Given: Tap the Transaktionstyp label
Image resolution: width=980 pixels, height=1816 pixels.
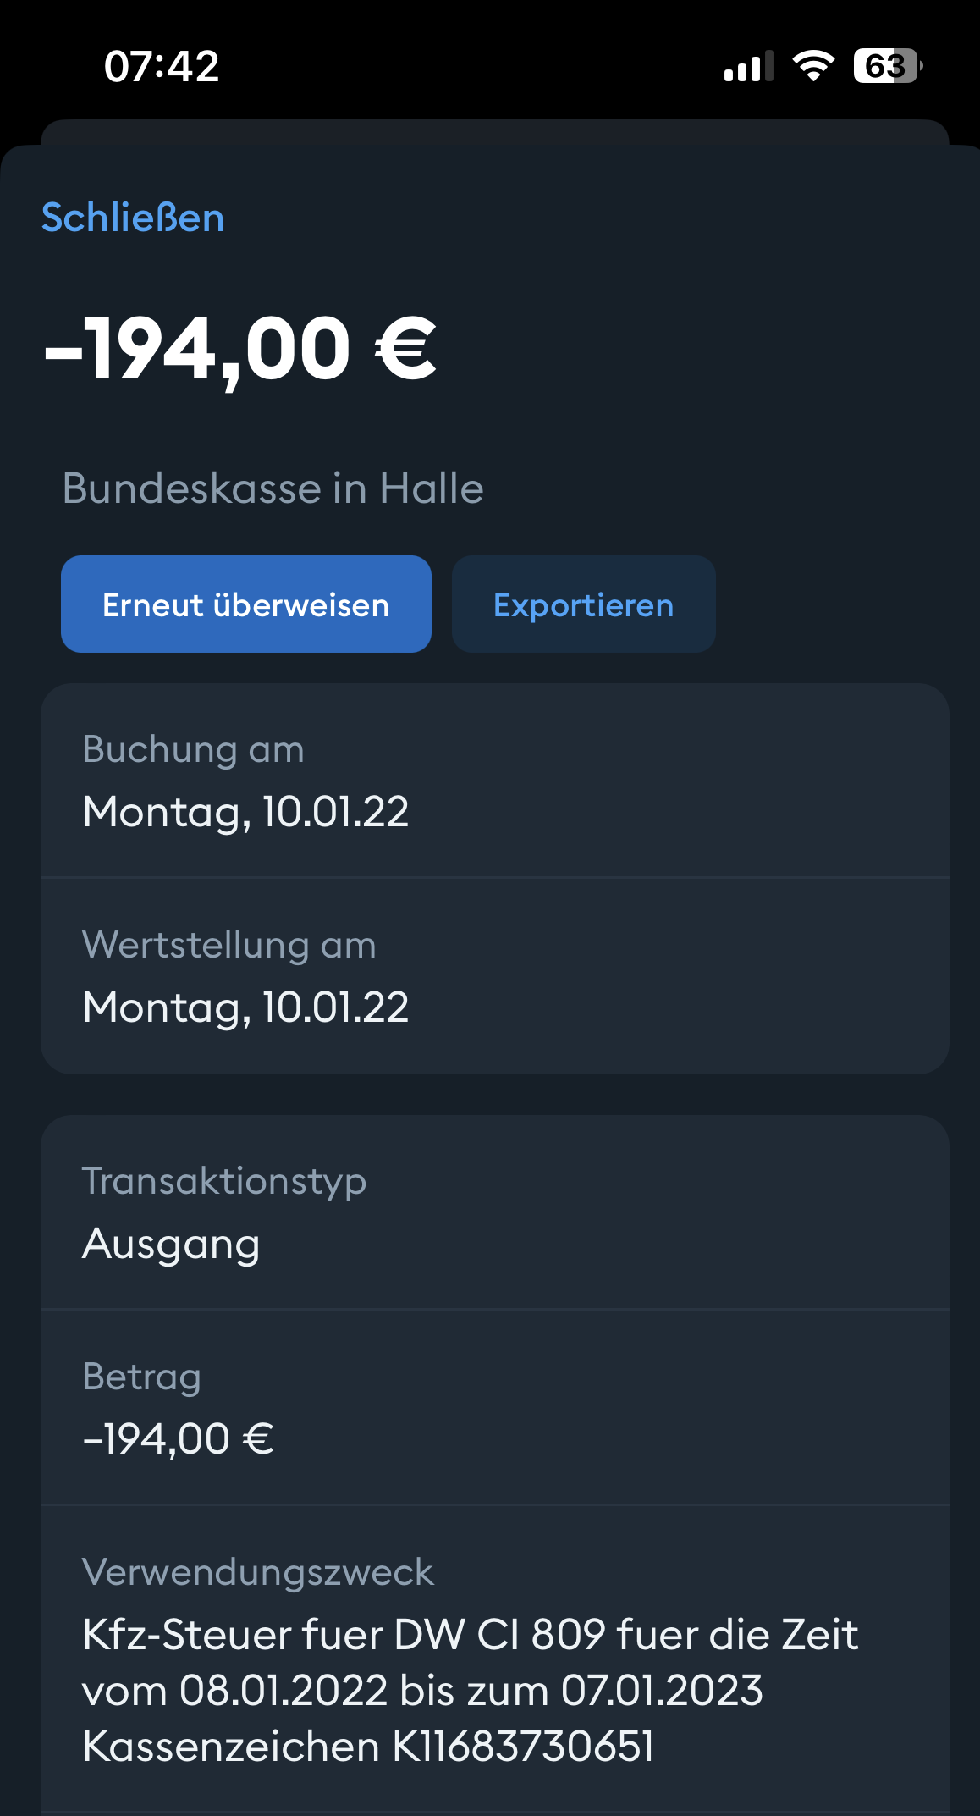Looking at the screenshot, I should pyautogui.click(x=224, y=1181).
